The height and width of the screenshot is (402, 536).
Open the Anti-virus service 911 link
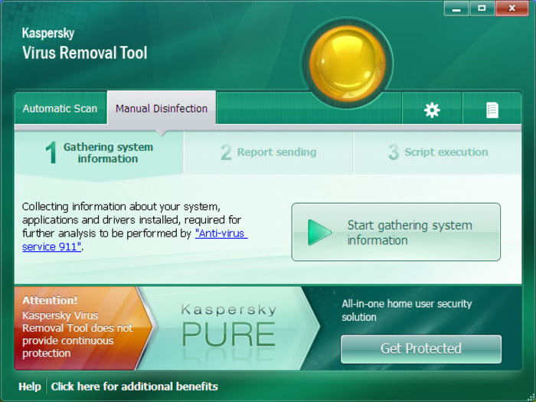(x=135, y=240)
